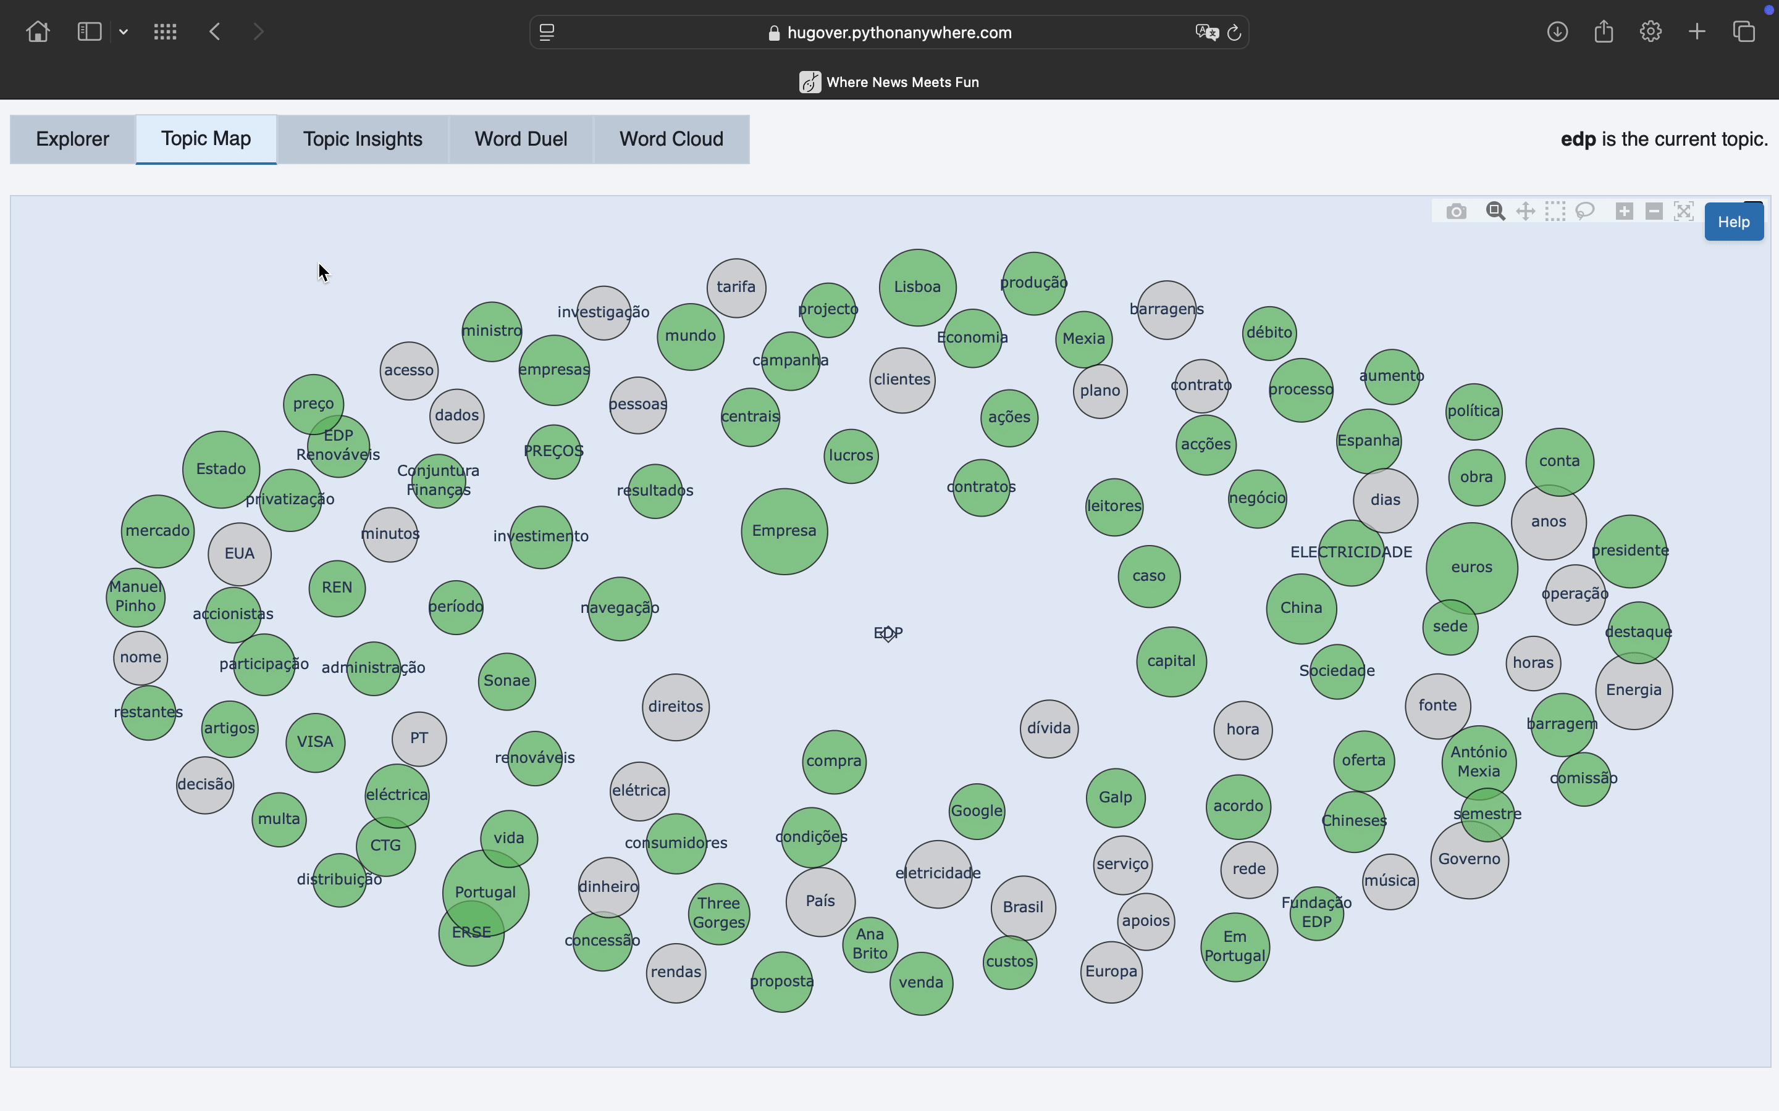Open the page reader menu icon
This screenshot has height=1111, width=1779.
pyautogui.click(x=547, y=32)
